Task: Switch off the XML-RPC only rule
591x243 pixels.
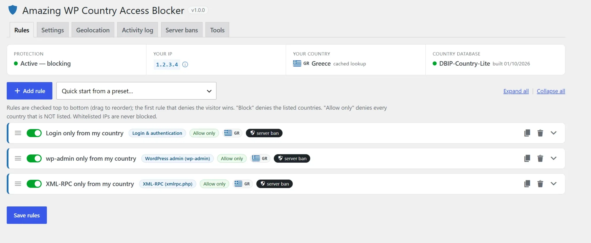Action: tap(34, 184)
